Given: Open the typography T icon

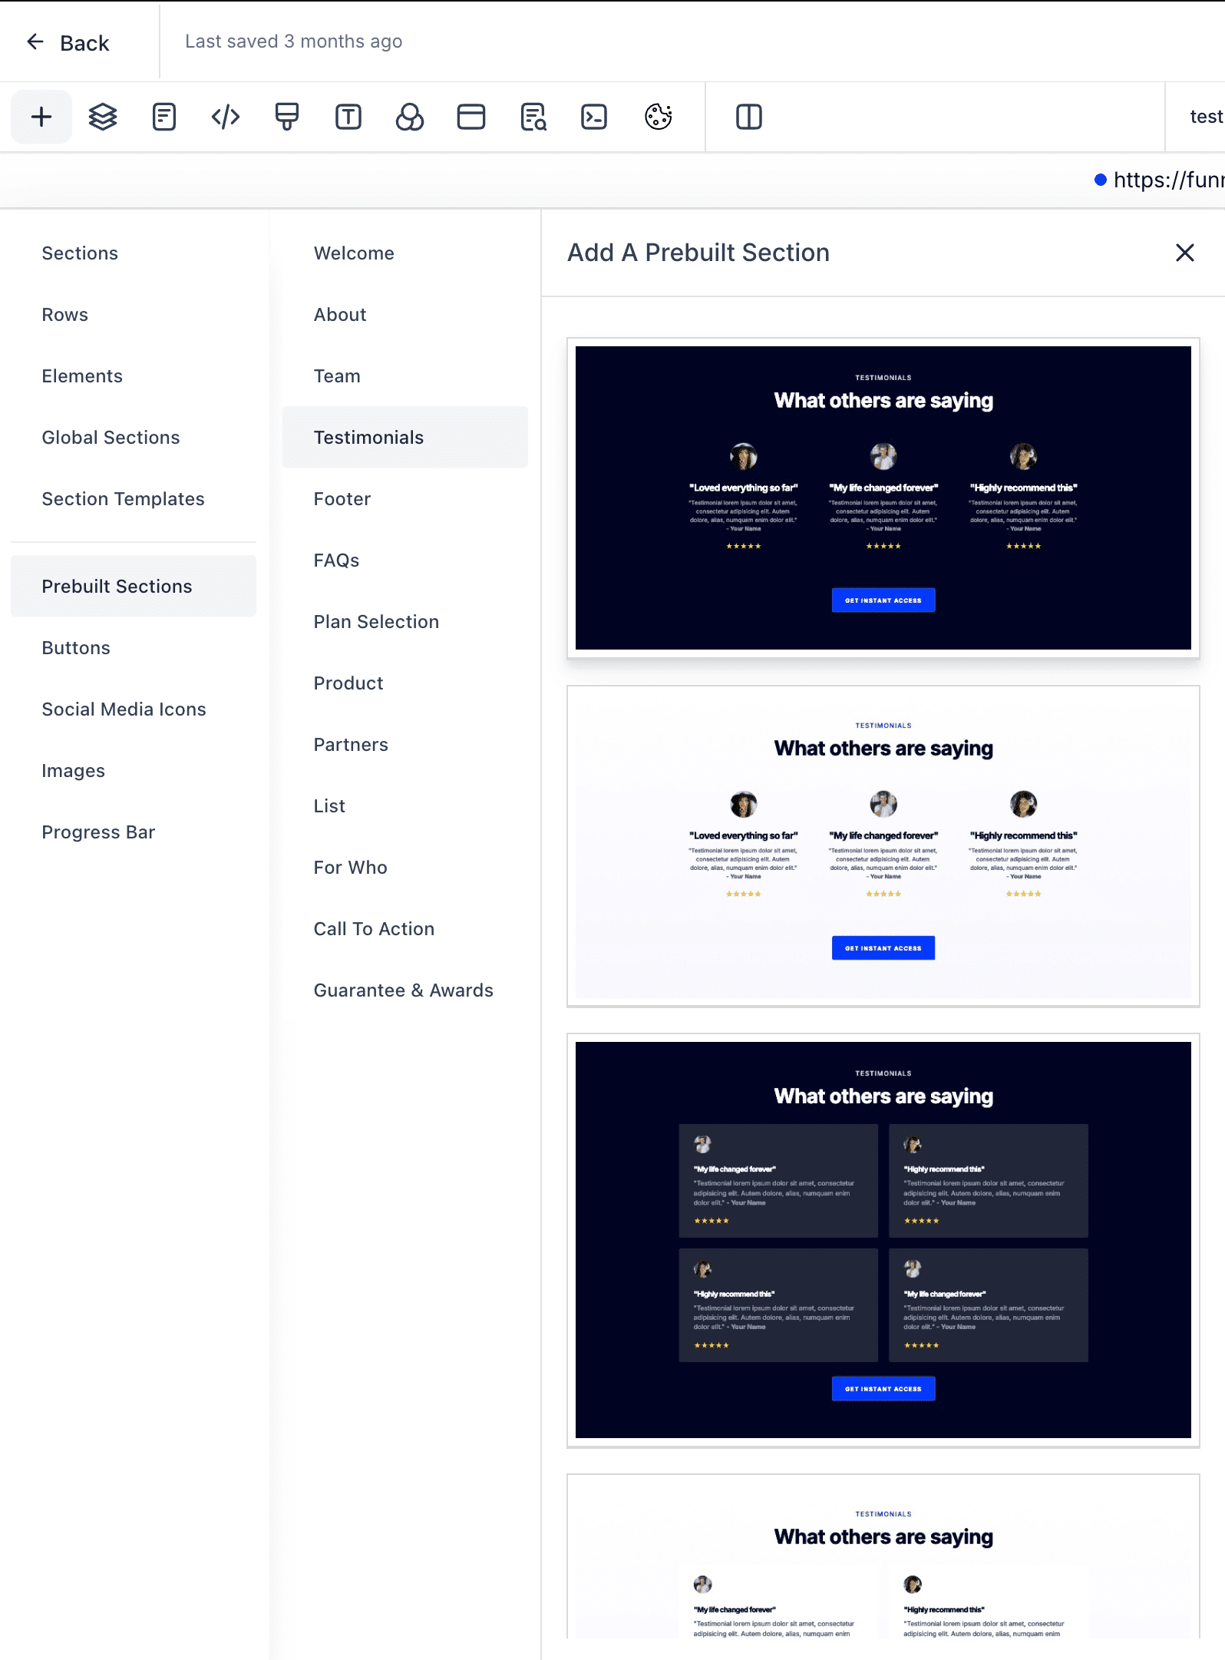Looking at the screenshot, I should click(x=348, y=117).
